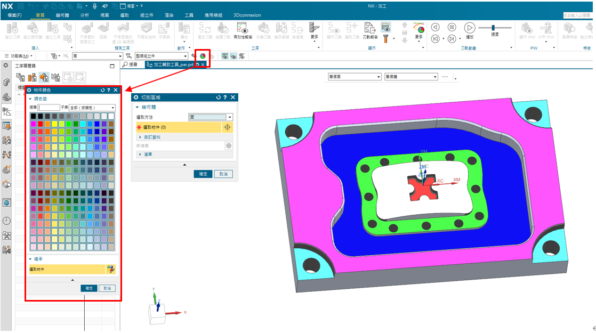This screenshot has height=333, width=596.
Task: Open the 子集 color subset dropdown
Action: pyautogui.click(x=92, y=108)
